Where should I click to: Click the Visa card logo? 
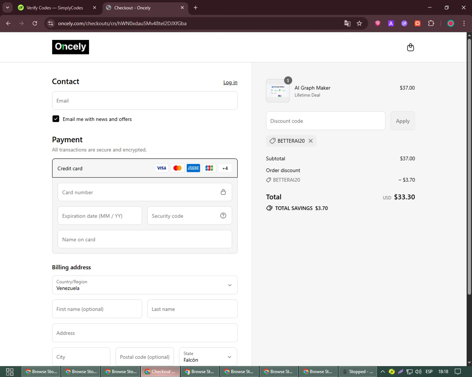tap(161, 168)
